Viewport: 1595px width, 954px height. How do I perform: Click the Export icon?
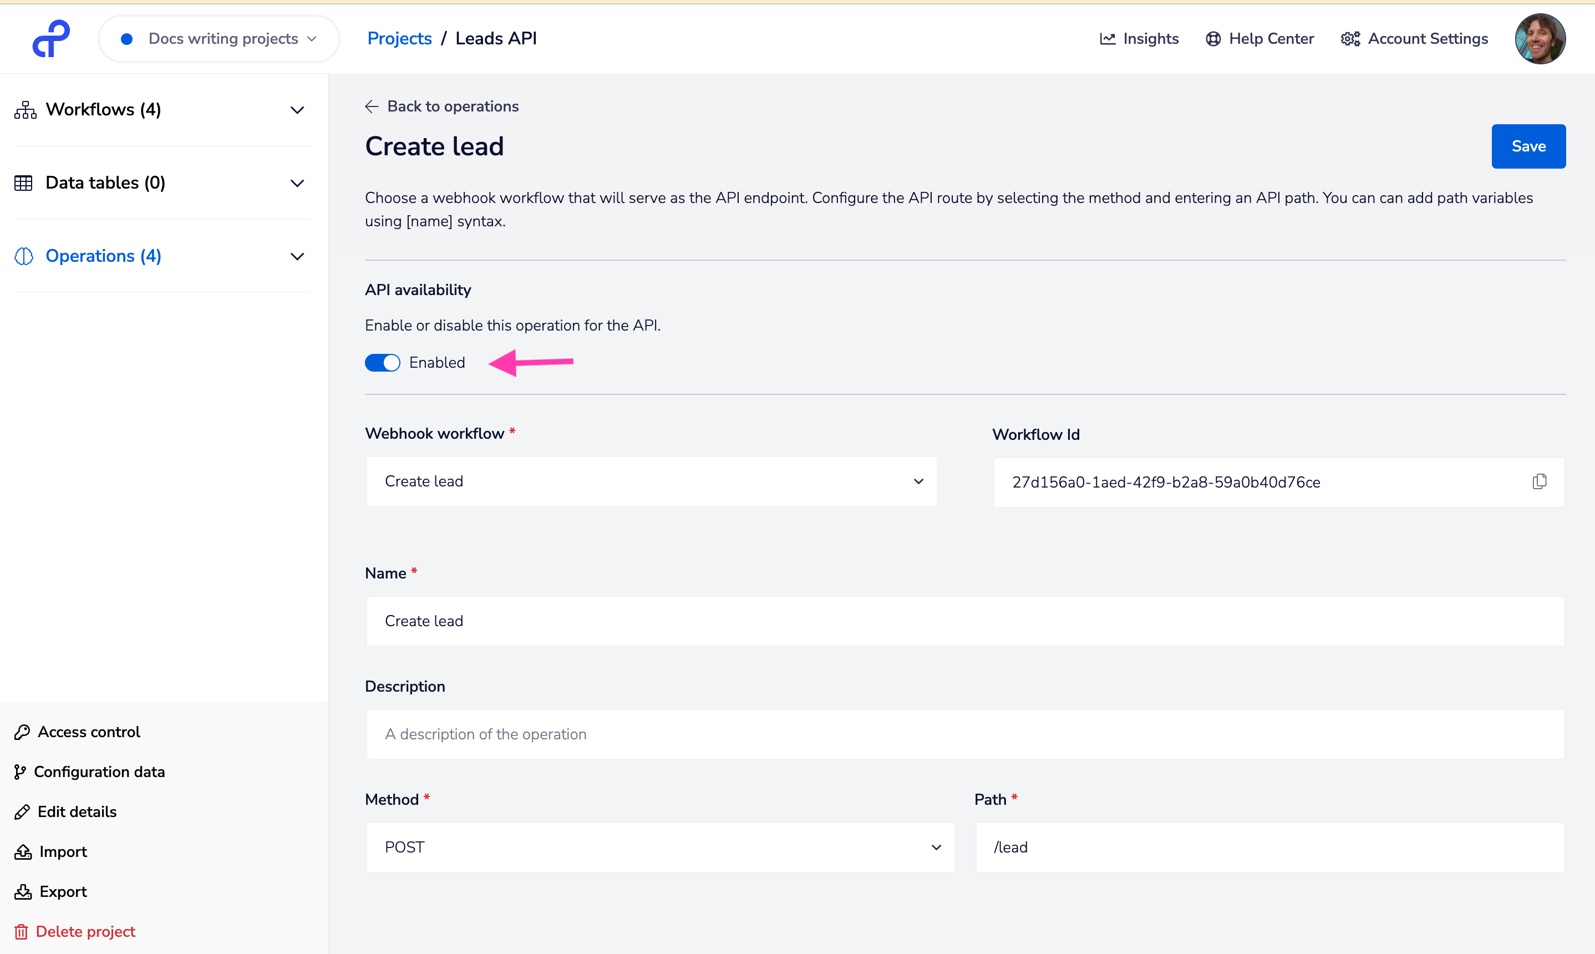tap(23, 892)
